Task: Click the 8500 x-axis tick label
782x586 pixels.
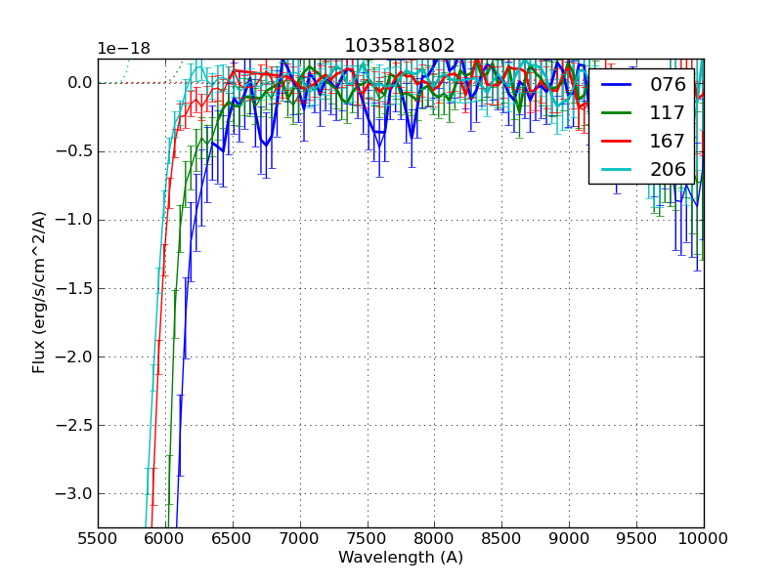Action: point(501,538)
